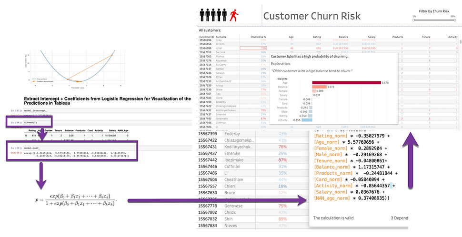
Task: Click the Customer Churn Risk dashboard title
Action: click(312, 16)
